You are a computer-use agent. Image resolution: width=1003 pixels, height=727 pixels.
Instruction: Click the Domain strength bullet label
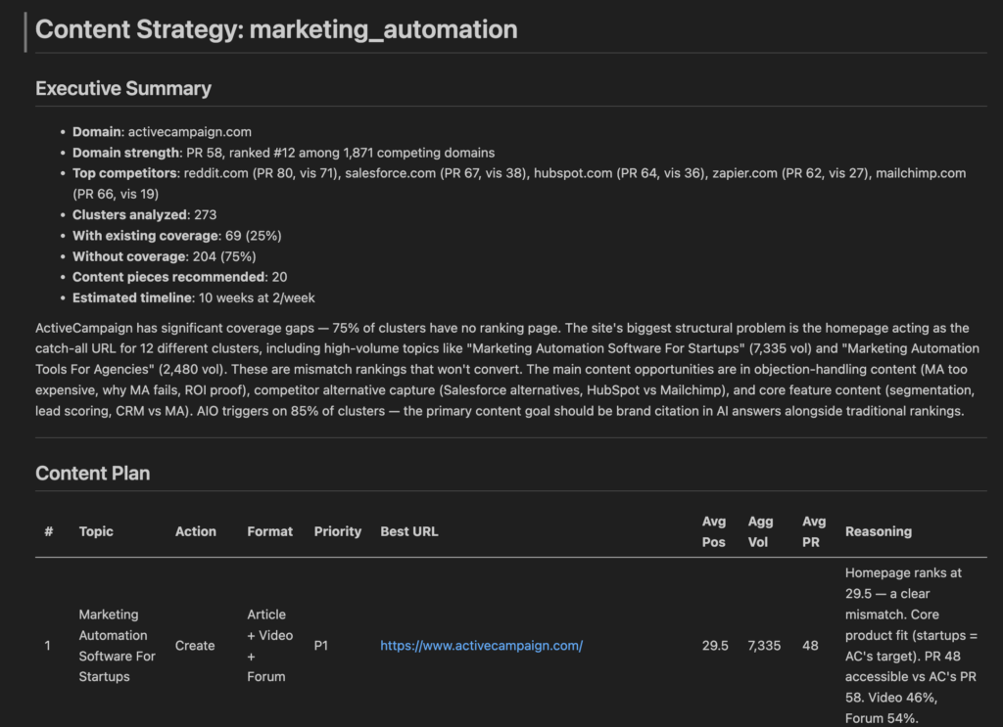click(x=125, y=153)
